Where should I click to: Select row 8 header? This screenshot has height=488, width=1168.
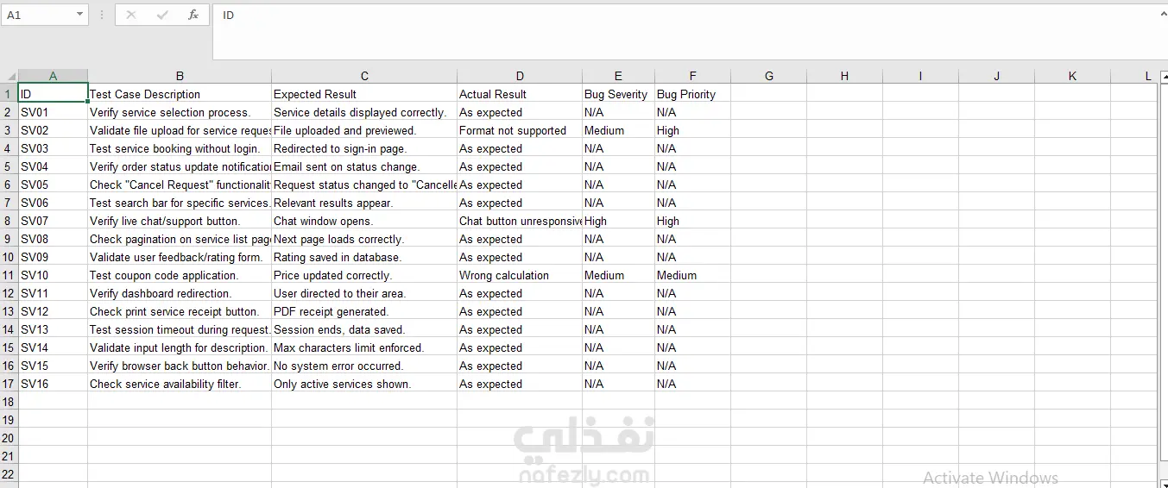[x=9, y=221]
